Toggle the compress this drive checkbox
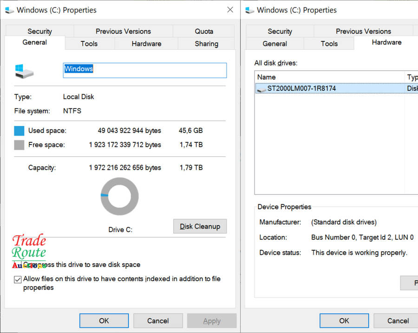 click(x=18, y=265)
